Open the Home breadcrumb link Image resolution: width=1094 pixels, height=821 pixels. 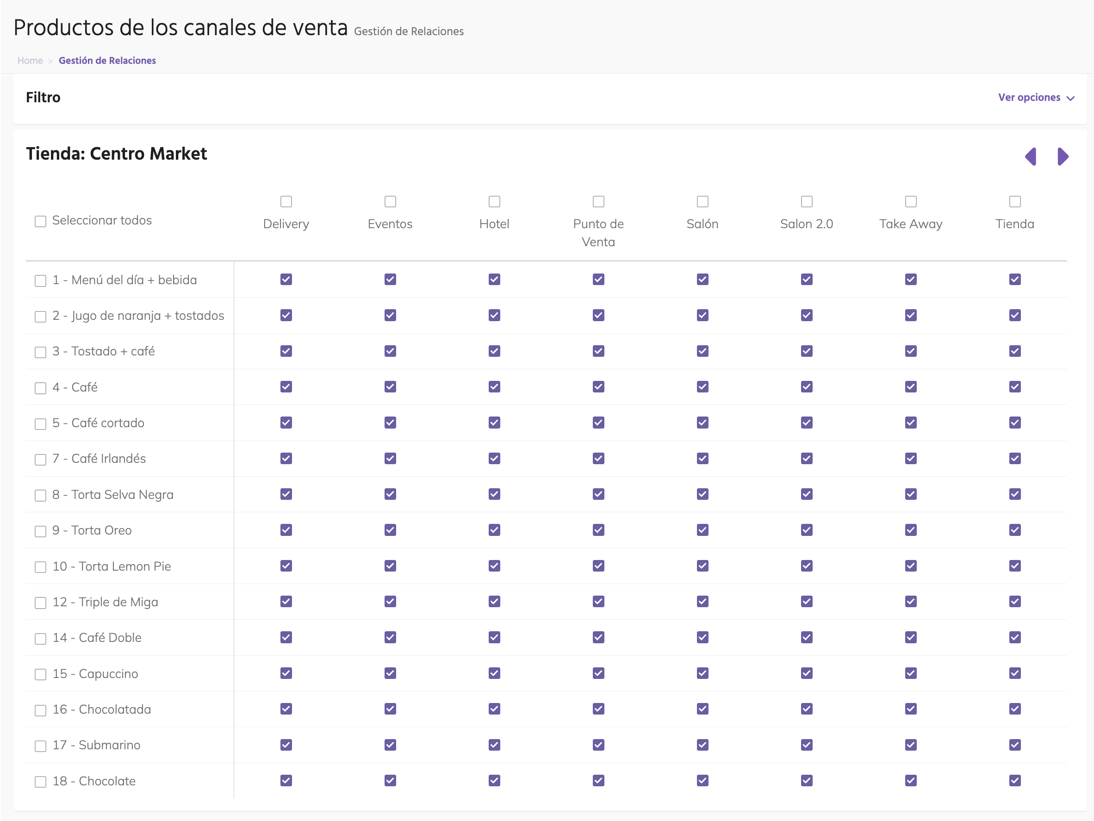coord(30,60)
